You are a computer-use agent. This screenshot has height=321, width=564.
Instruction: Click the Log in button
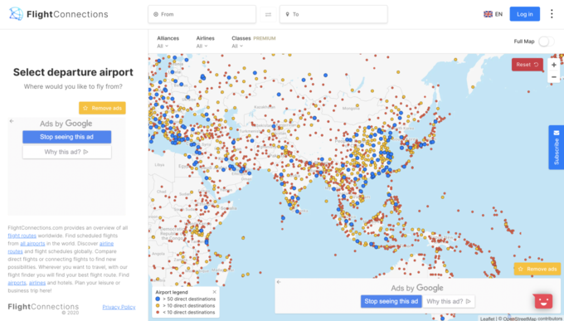(524, 14)
